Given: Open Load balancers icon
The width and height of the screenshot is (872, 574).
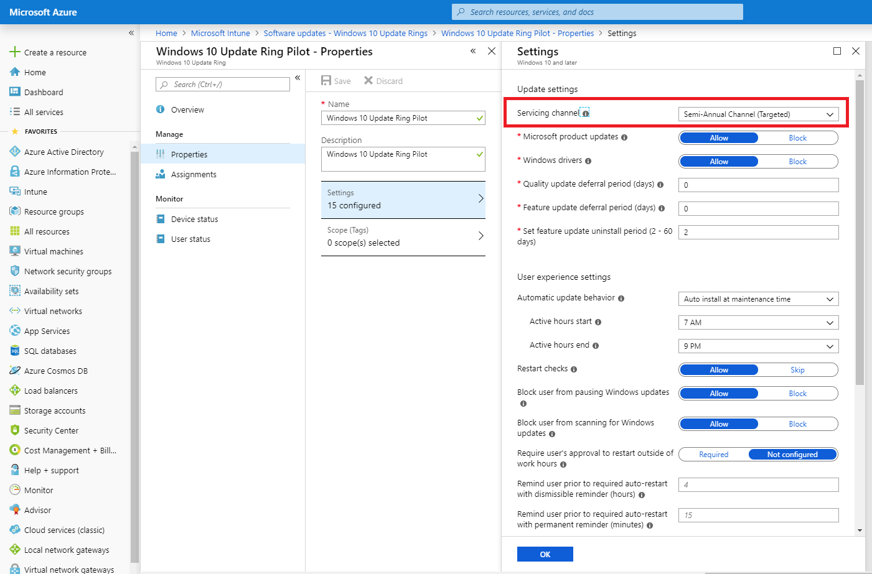Looking at the screenshot, I should point(15,391).
